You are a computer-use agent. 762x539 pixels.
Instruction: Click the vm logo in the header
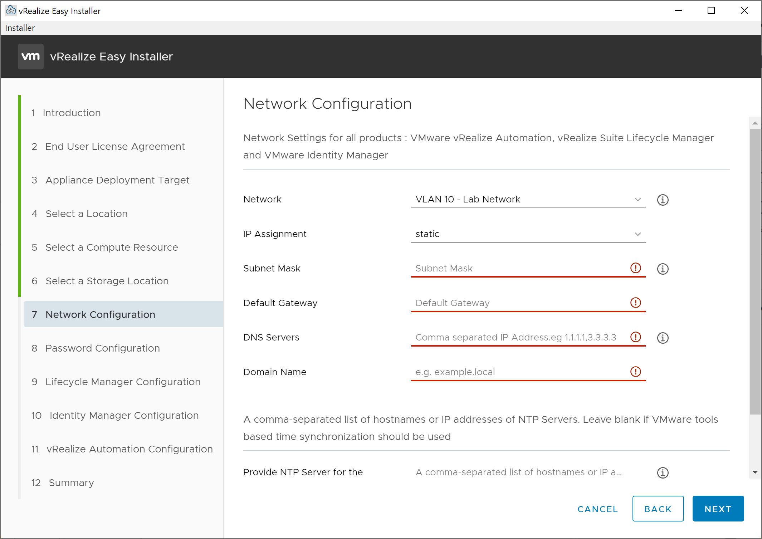pyautogui.click(x=31, y=57)
